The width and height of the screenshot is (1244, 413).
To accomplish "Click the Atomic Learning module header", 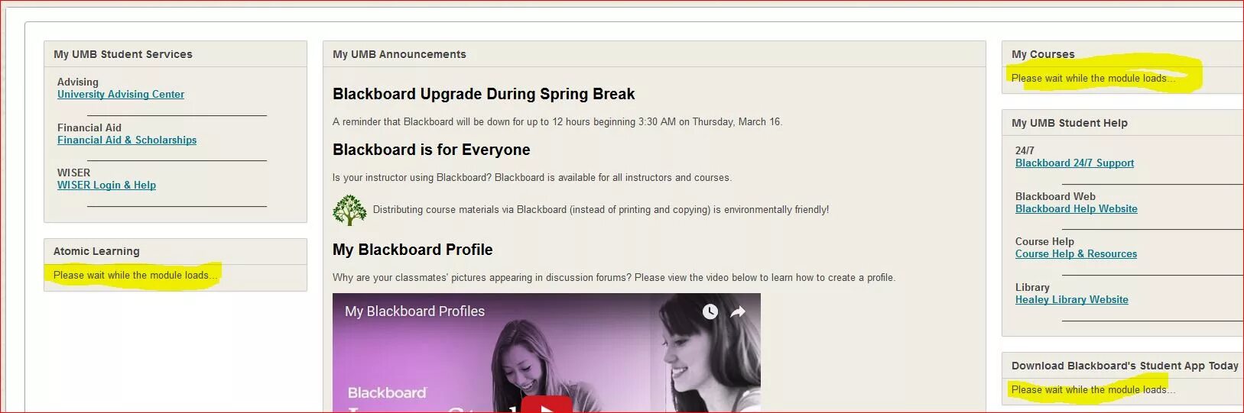I will (96, 251).
